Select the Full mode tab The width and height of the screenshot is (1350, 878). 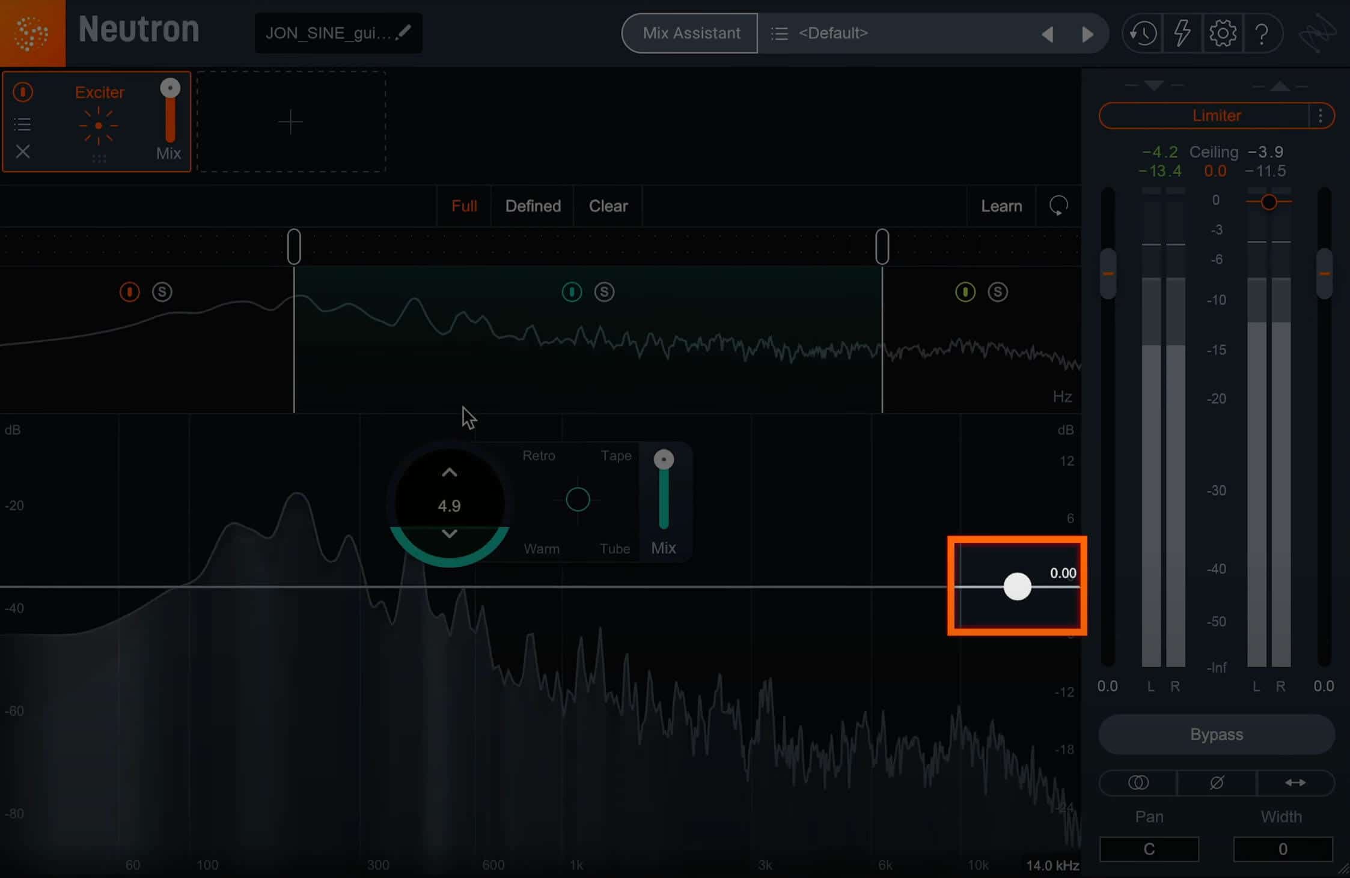(x=464, y=206)
